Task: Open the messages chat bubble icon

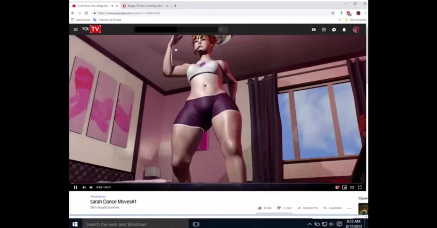Action: coord(334,30)
